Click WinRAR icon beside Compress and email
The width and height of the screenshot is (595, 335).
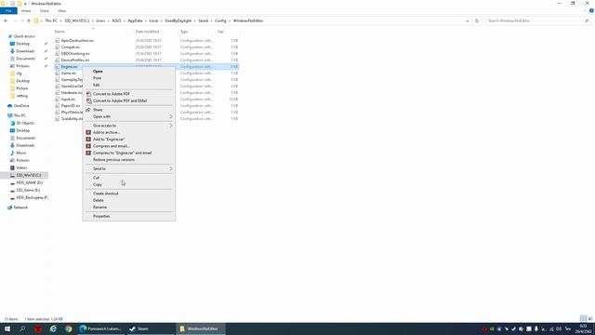tap(88, 146)
